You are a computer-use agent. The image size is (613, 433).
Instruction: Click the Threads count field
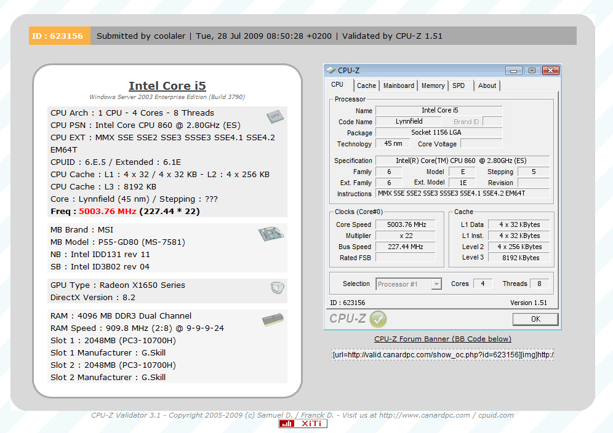(x=540, y=284)
